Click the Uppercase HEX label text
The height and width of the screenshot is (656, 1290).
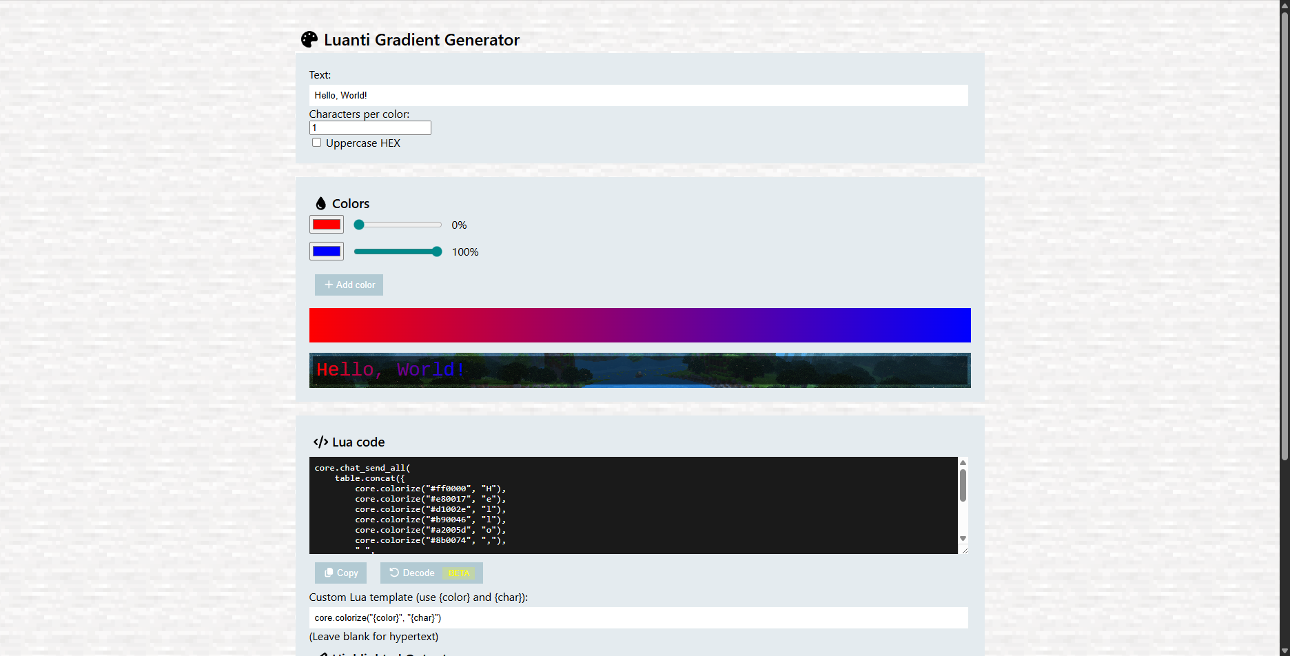(x=363, y=143)
